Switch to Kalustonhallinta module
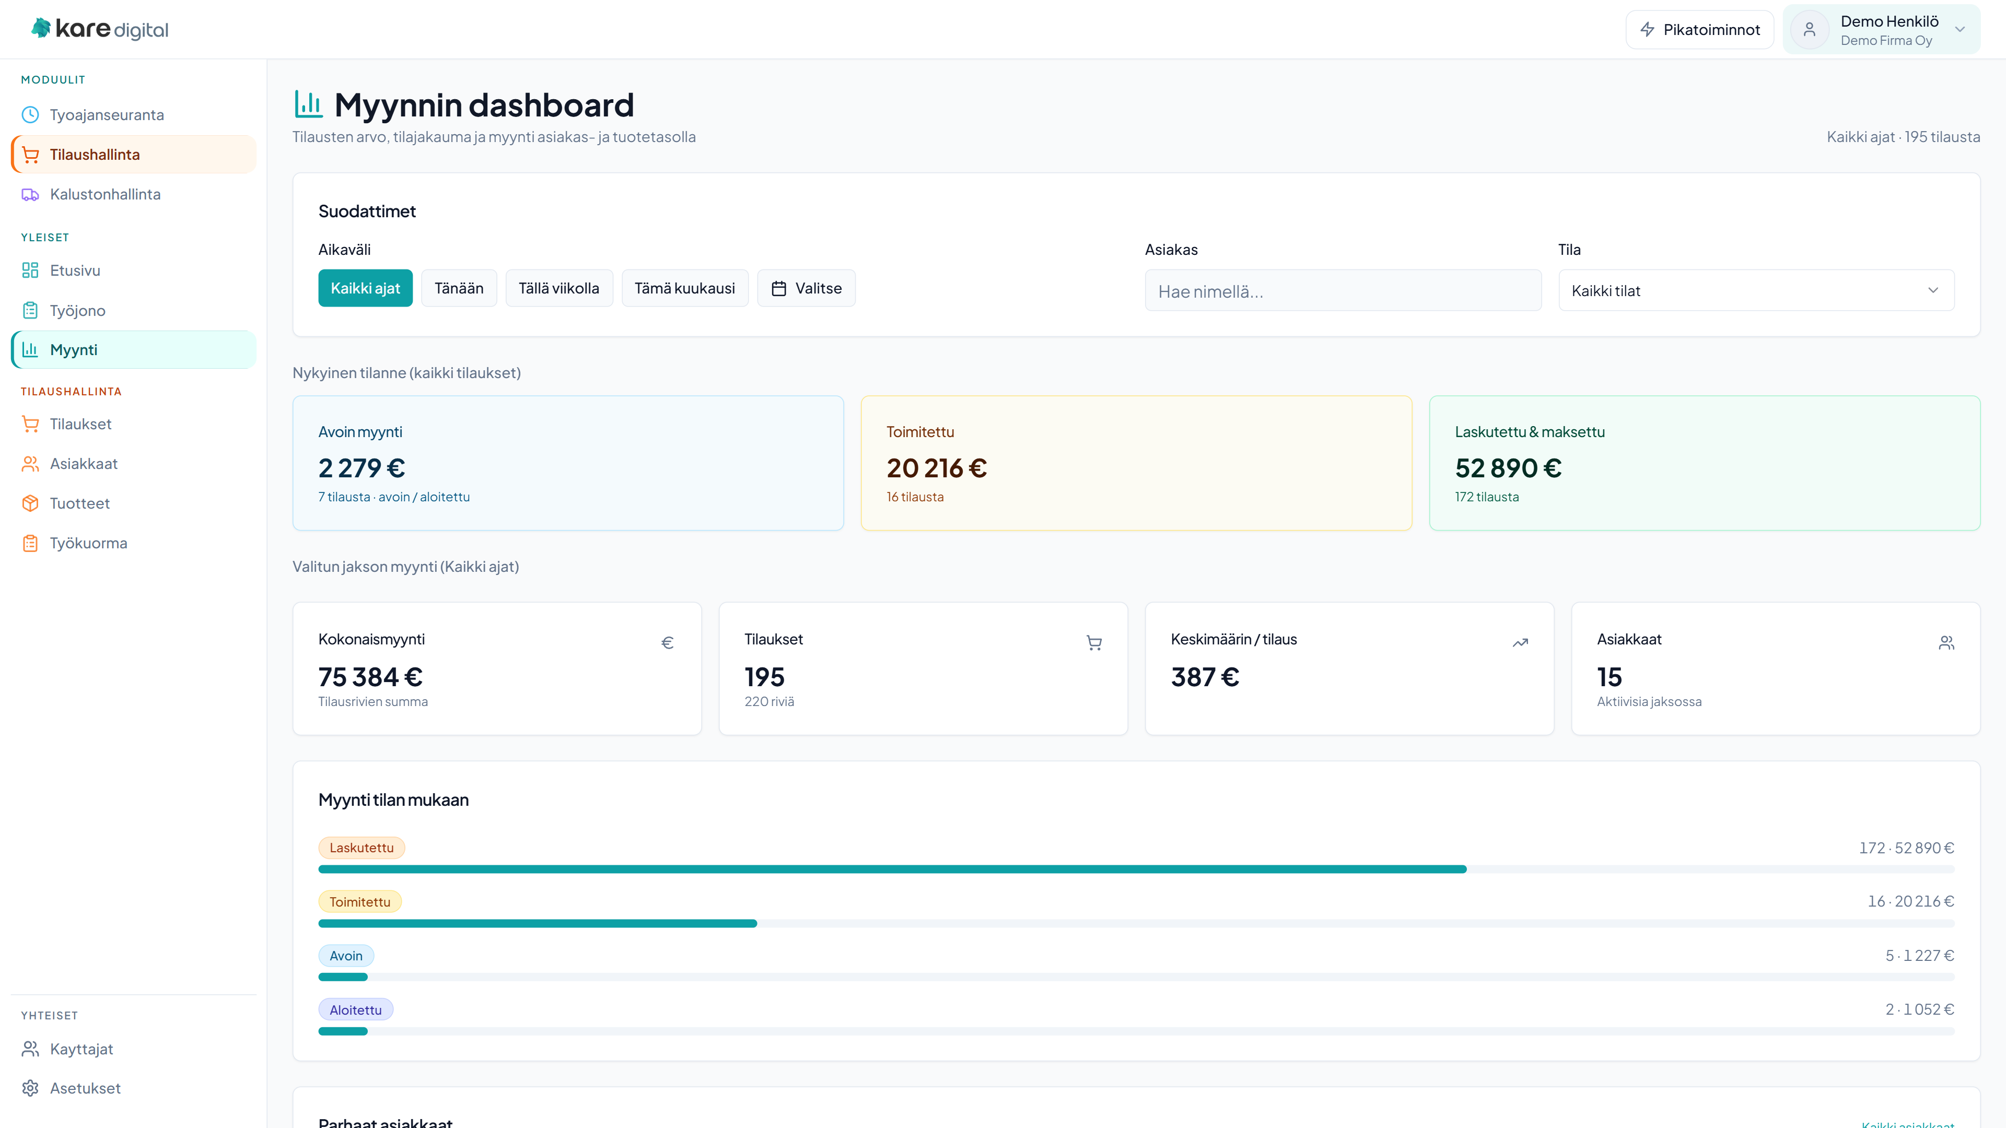 pyautogui.click(x=134, y=195)
